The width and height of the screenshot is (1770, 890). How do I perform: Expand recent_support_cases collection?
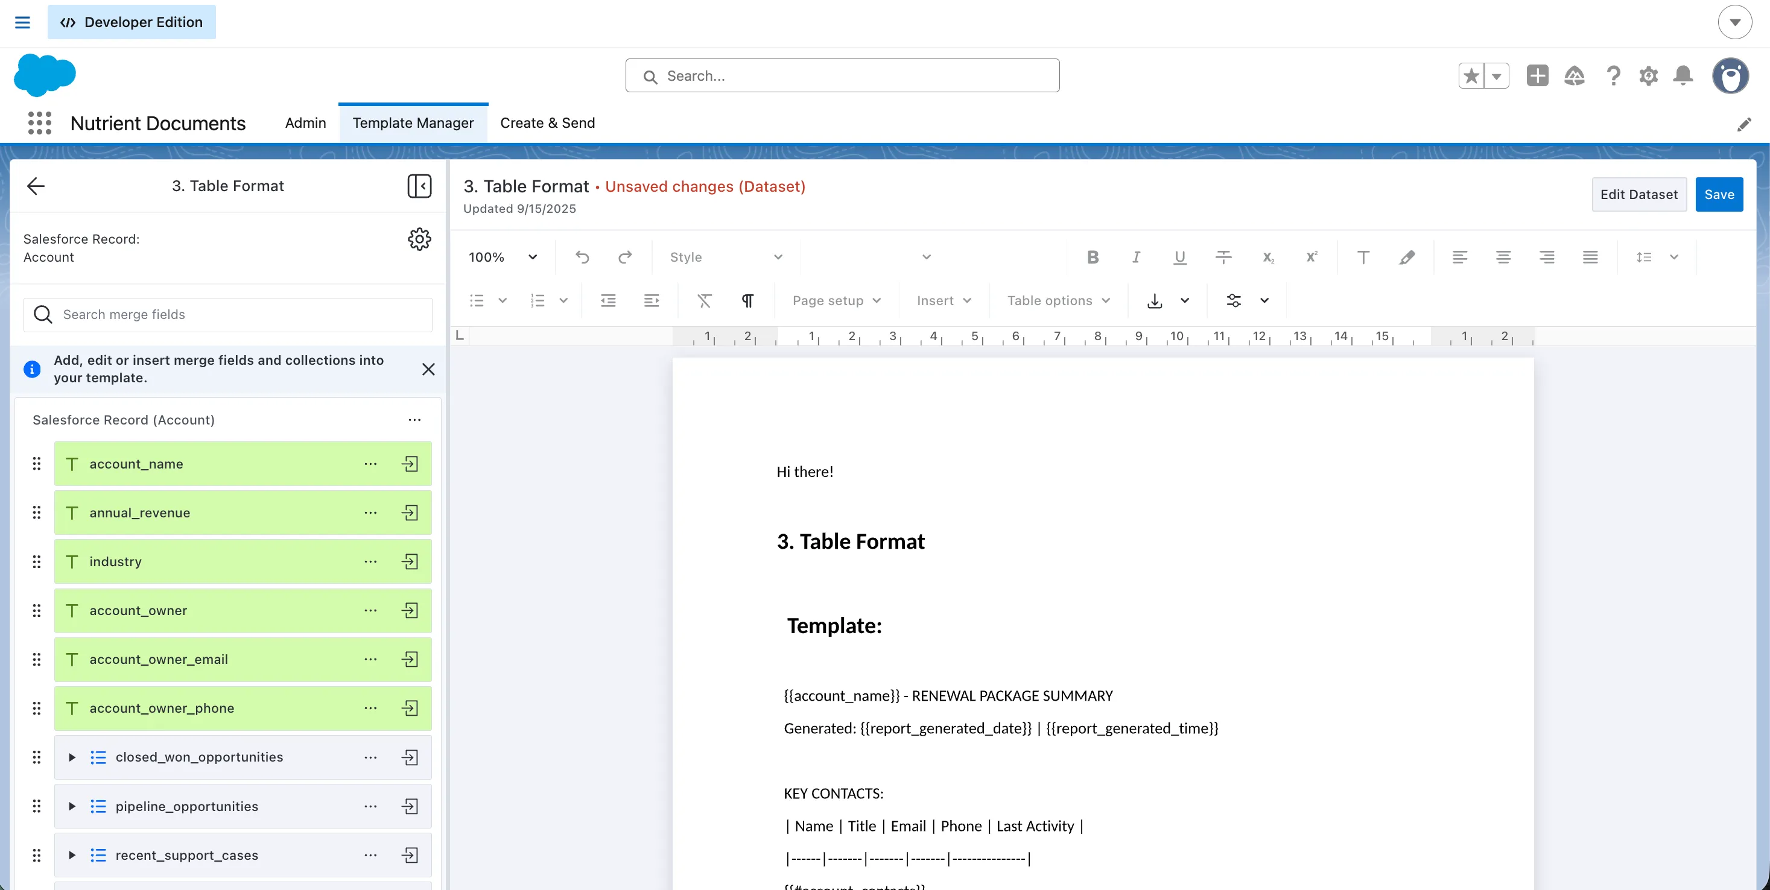[71, 855]
